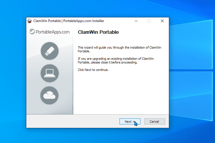Close the installer window with X

(162, 21)
